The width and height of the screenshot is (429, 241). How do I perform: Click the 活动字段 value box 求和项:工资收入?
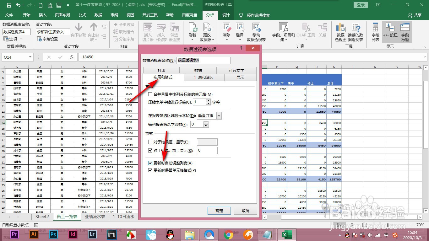53,32
